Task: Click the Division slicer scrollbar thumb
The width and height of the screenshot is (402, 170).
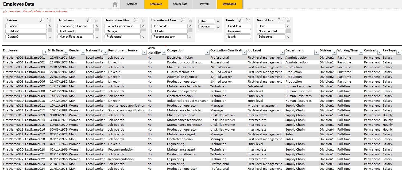Action: (x=49, y=30)
